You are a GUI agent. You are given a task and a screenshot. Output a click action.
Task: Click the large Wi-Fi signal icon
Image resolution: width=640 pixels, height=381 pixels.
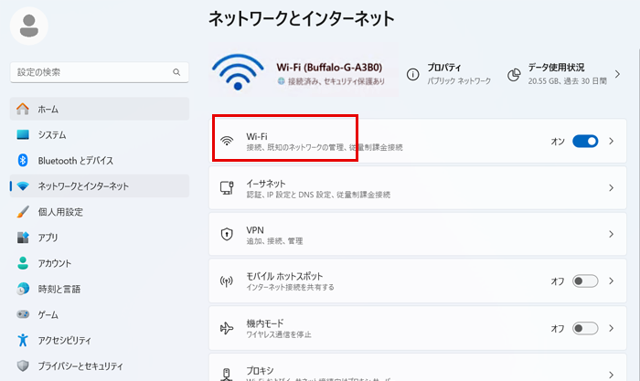click(238, 72)
